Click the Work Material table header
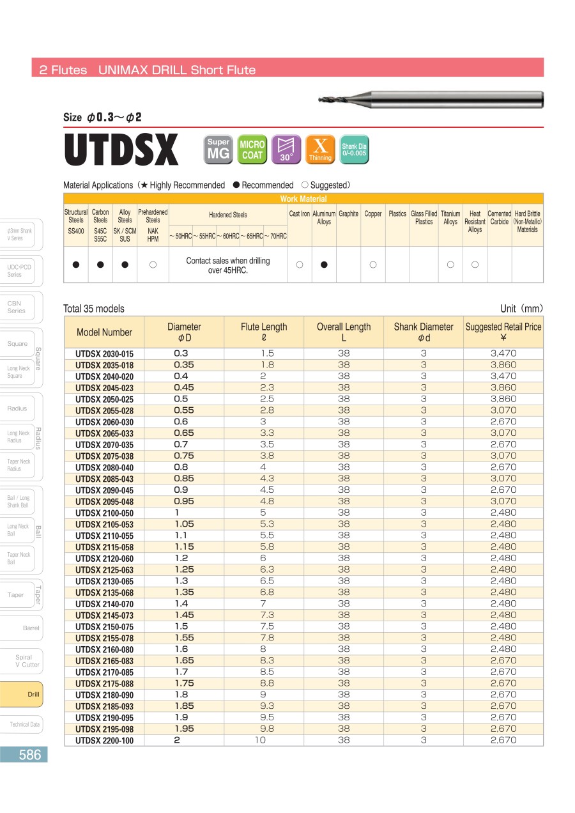 303,199
